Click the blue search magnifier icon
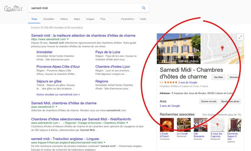 (x=144, y=8)
